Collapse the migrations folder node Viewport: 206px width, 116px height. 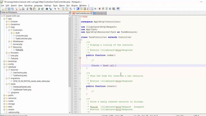coord(6,78)
